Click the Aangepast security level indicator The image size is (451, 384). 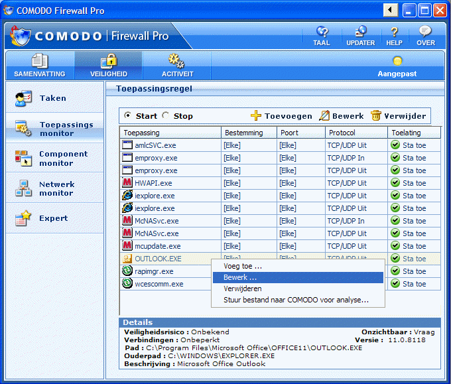point(397,67)
